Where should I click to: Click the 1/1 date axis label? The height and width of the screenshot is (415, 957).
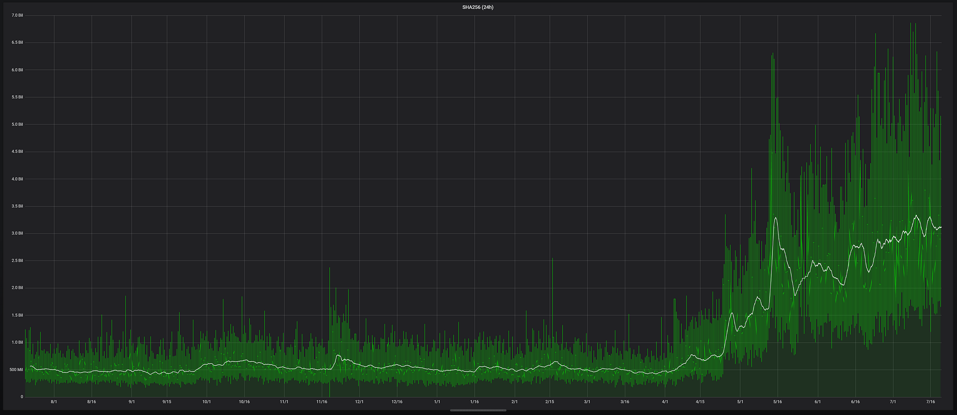437,402
